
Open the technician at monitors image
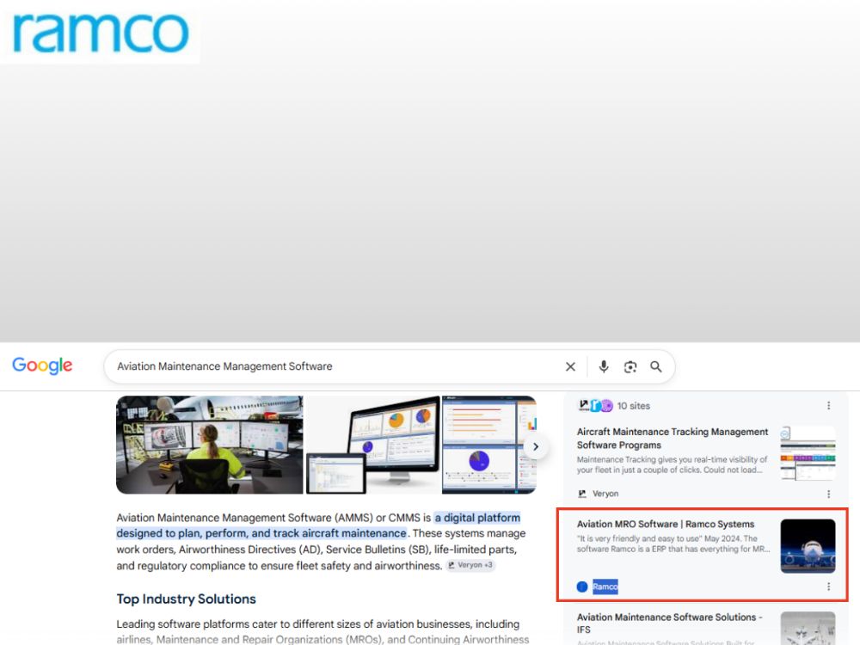210,445
